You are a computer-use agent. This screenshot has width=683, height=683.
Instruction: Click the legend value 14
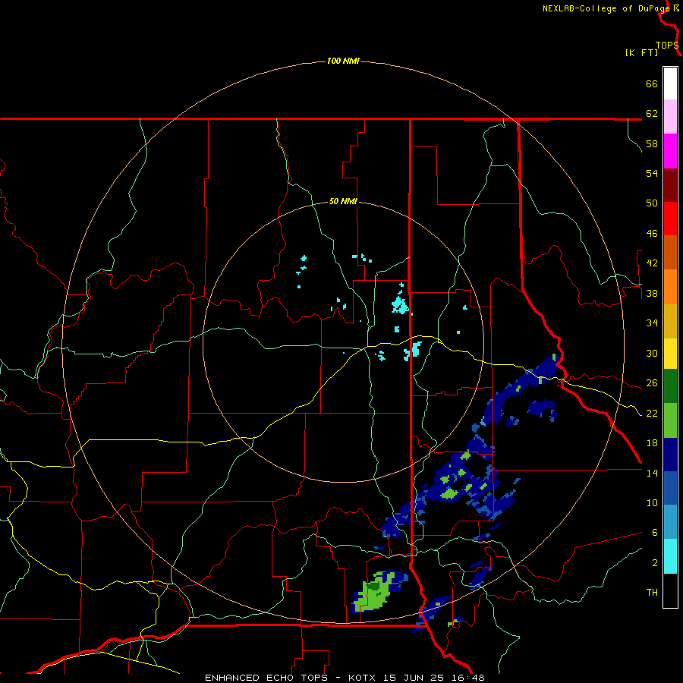click(x=652, y=473)
